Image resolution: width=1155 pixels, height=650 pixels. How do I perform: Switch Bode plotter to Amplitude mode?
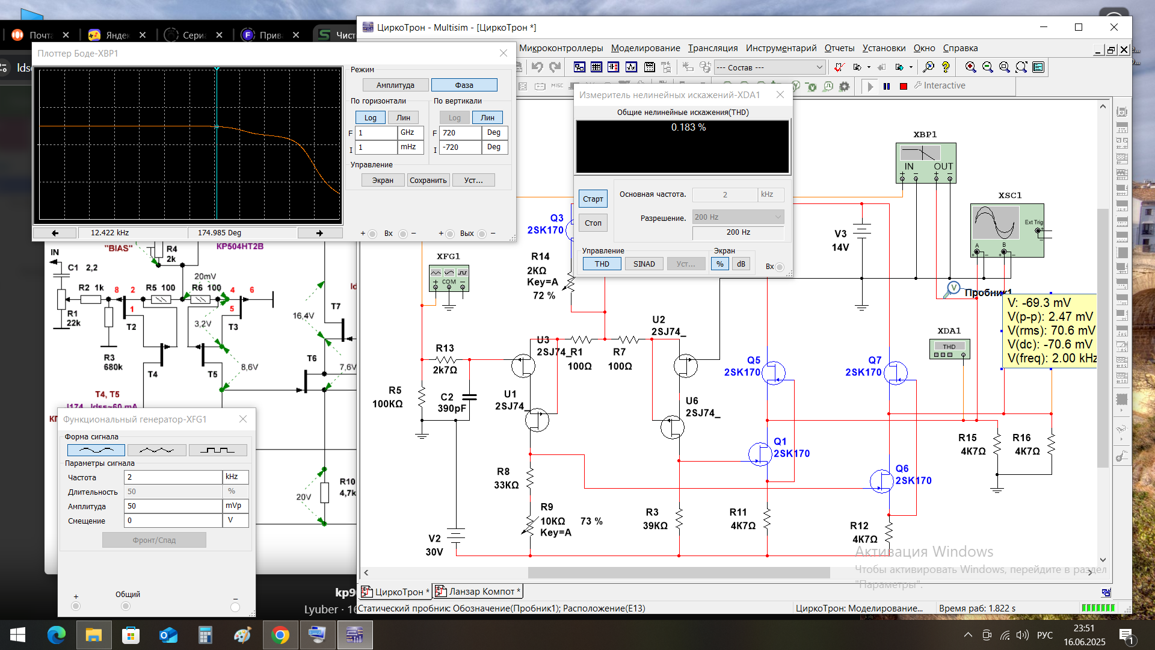click(395, 85)
